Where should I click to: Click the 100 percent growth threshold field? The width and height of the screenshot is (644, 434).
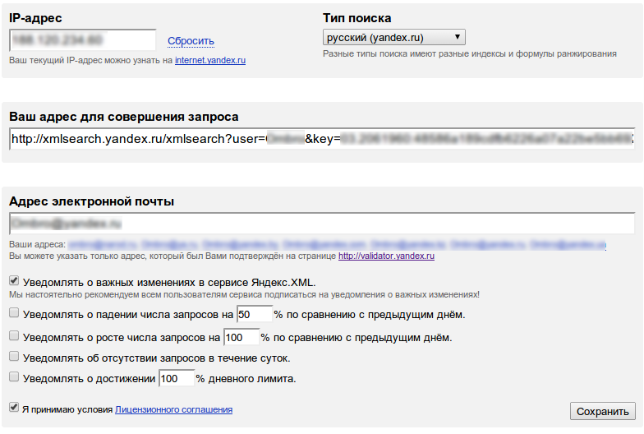[241, 337]
